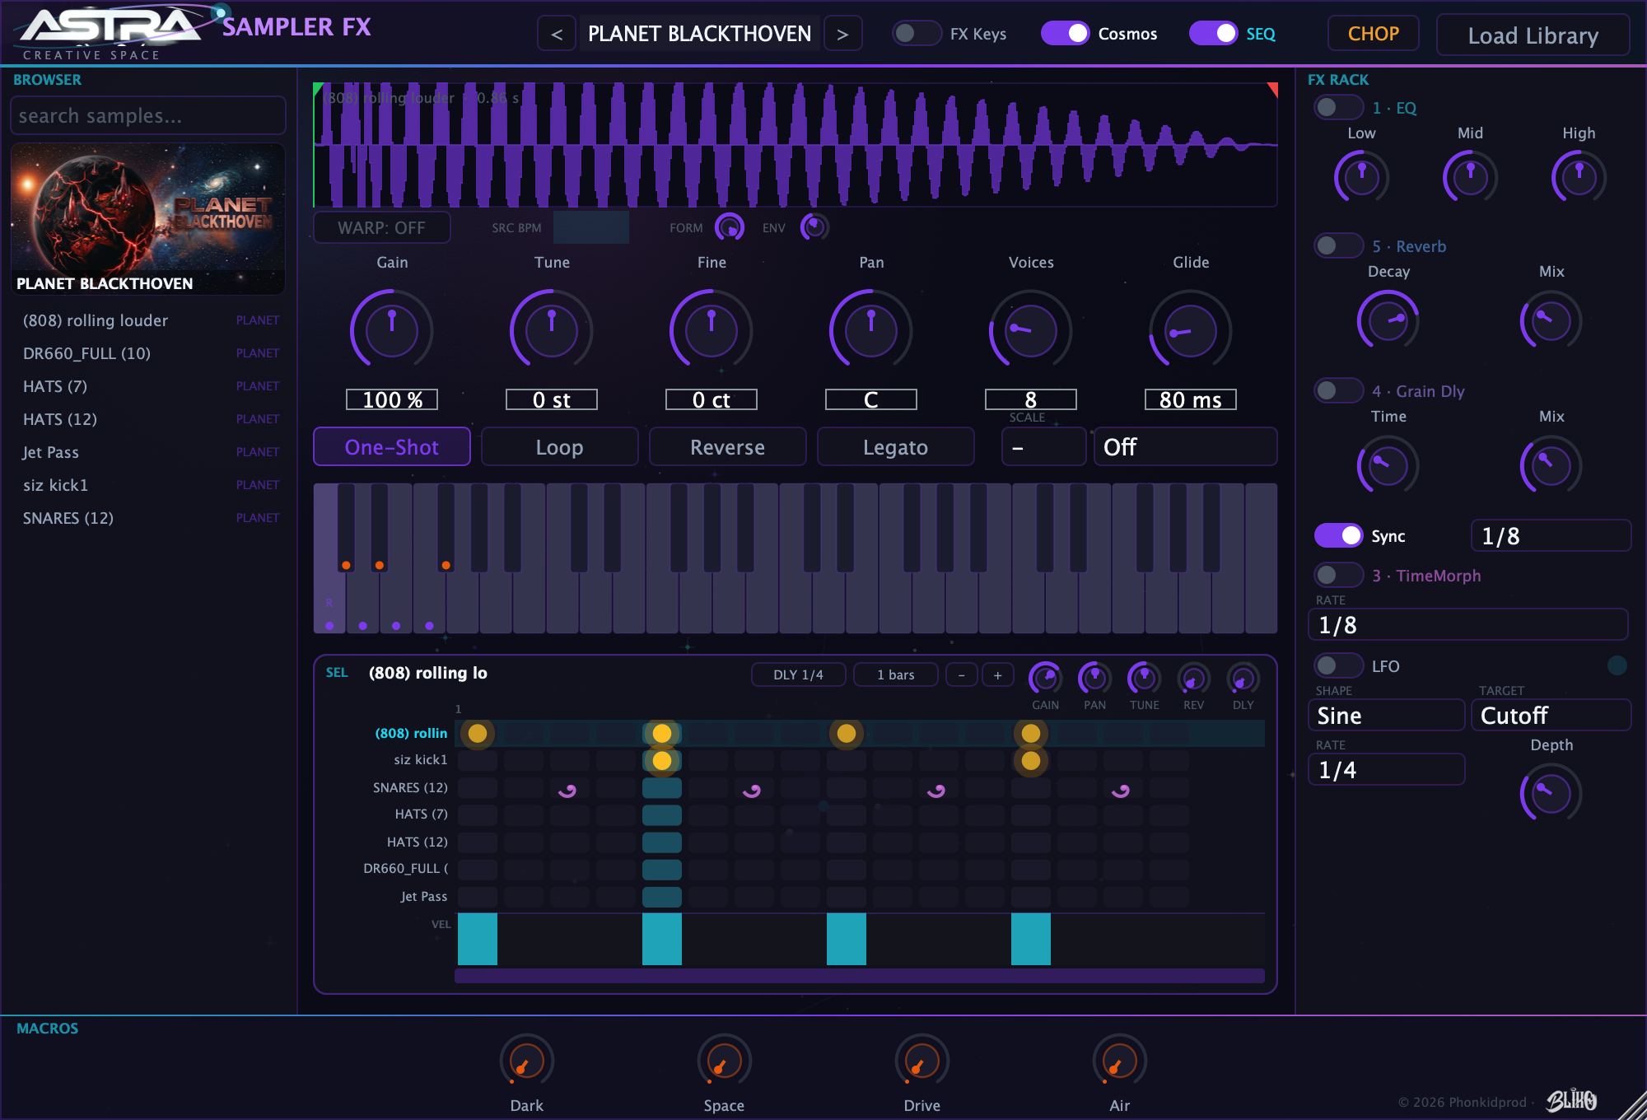Viewport: 1647px width, 1120px height.
Task: Select One-Shot playback mode
Action: (392, 446)
